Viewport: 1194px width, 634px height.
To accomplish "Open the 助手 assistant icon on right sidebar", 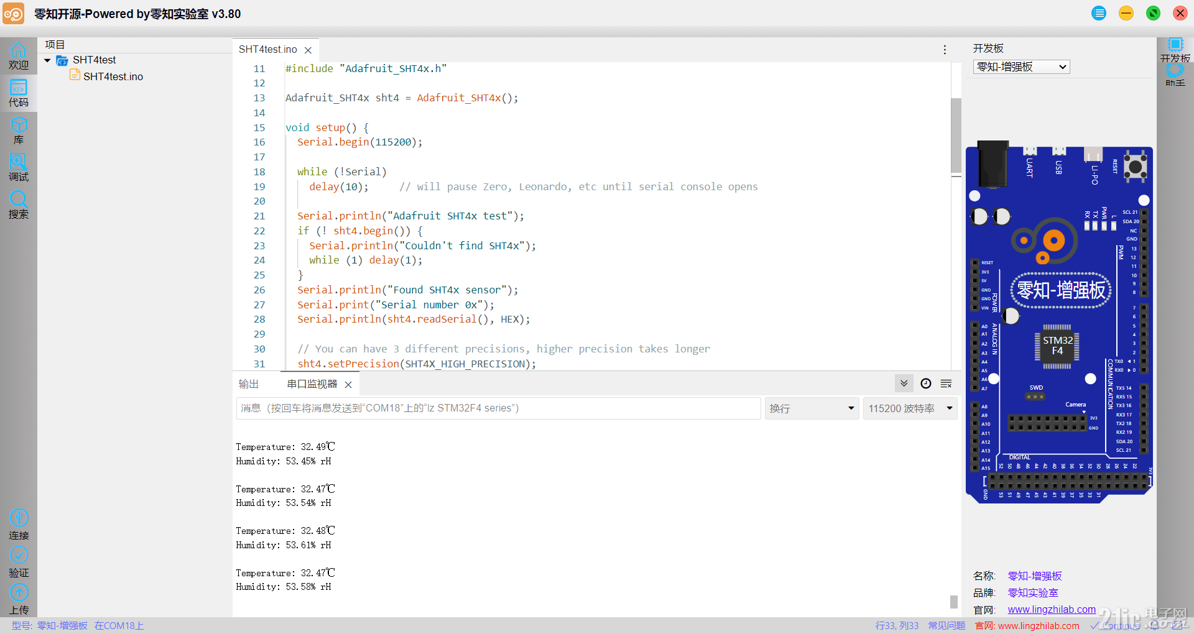I will 1175,76.
